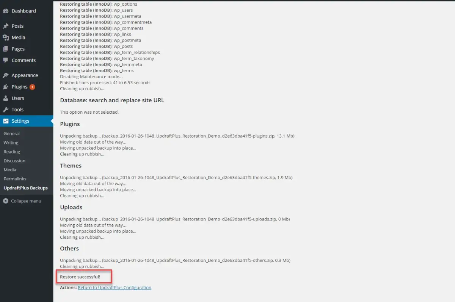Click the Settings sliders icon
This screenshot has height=302, width=455.
click(x=6, y=121)
